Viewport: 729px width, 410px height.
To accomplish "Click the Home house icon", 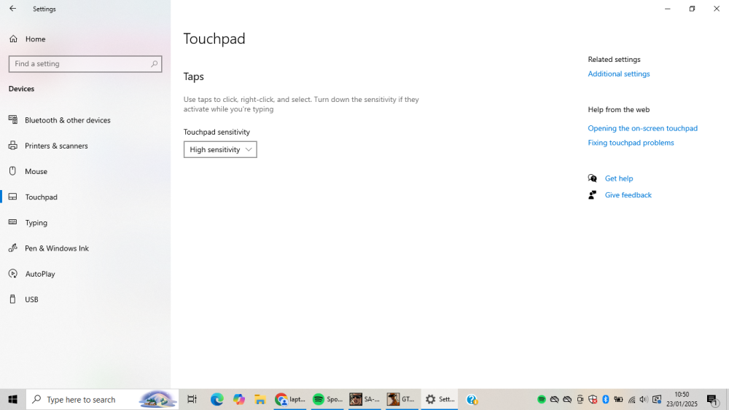I will pos(13,39).
